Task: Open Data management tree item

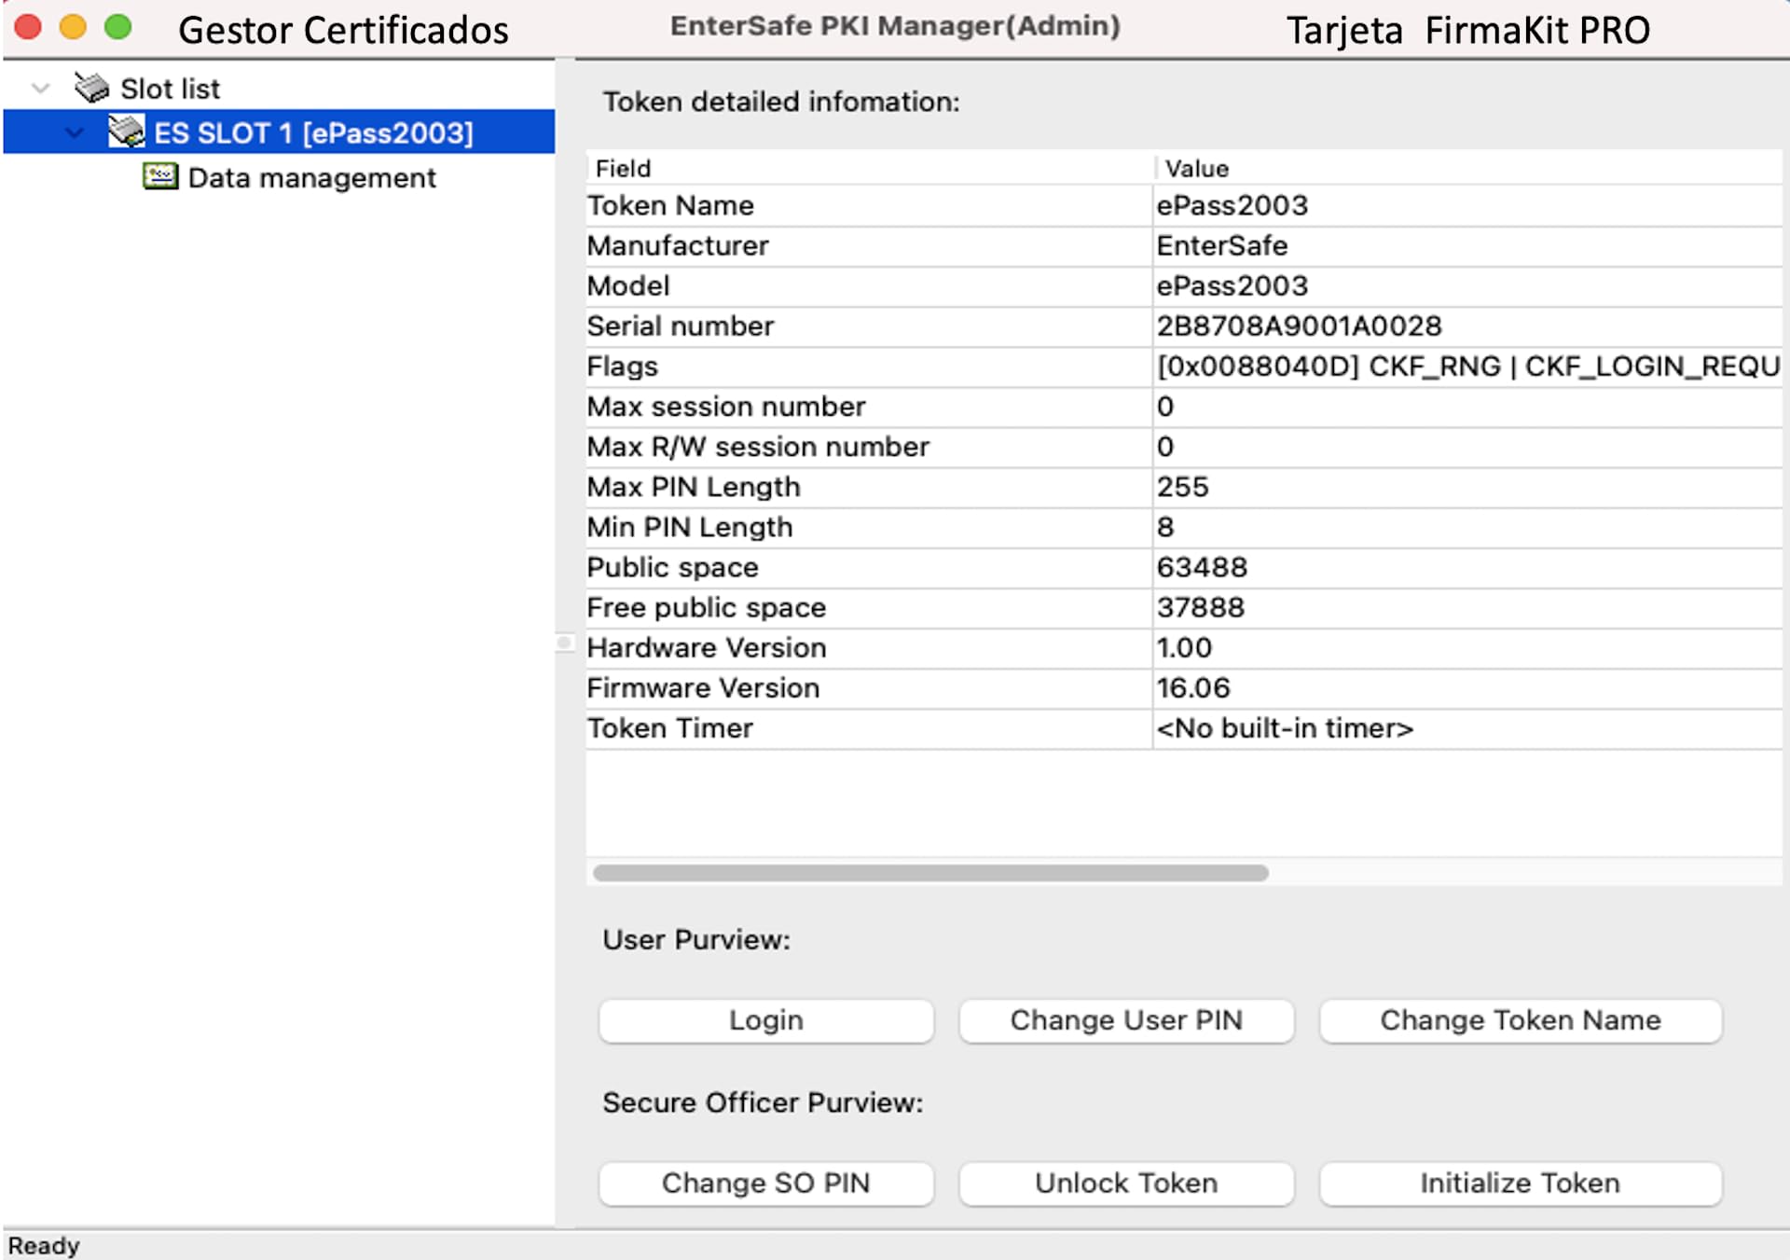Action: pos(311,177)
